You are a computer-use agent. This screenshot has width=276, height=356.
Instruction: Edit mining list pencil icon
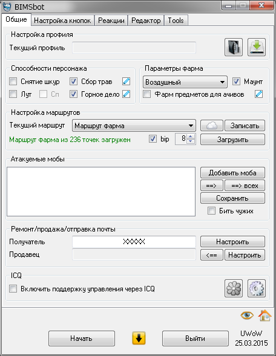(126, 94)
